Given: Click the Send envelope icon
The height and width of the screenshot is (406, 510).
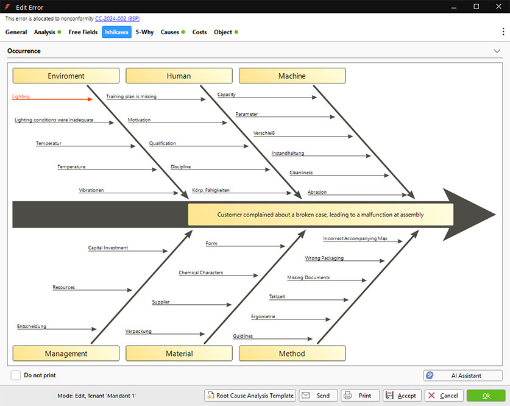Looking at the screenshot, I should (306, 396).
